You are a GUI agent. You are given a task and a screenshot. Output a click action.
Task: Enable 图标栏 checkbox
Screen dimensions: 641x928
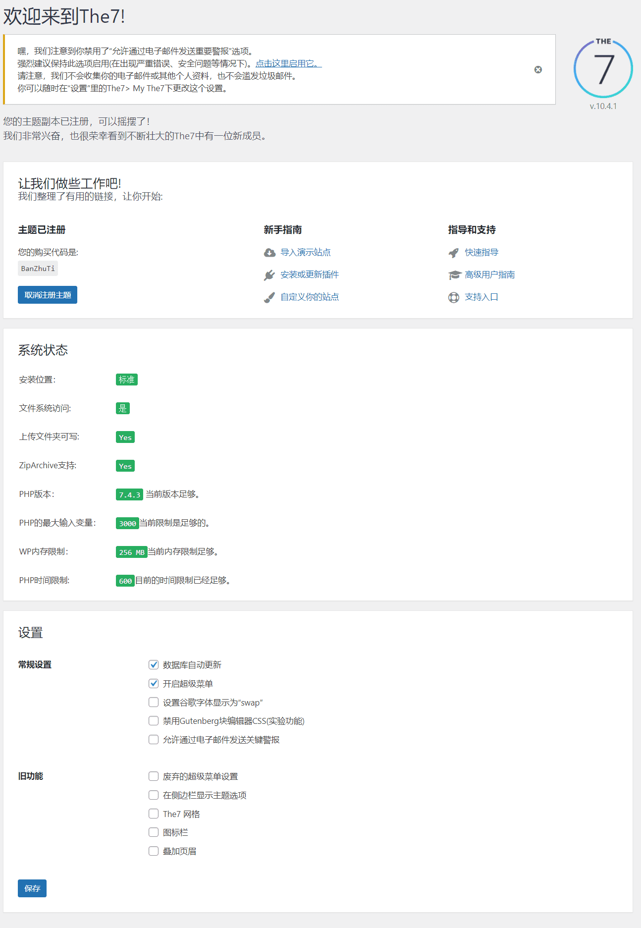pos(154,832)
